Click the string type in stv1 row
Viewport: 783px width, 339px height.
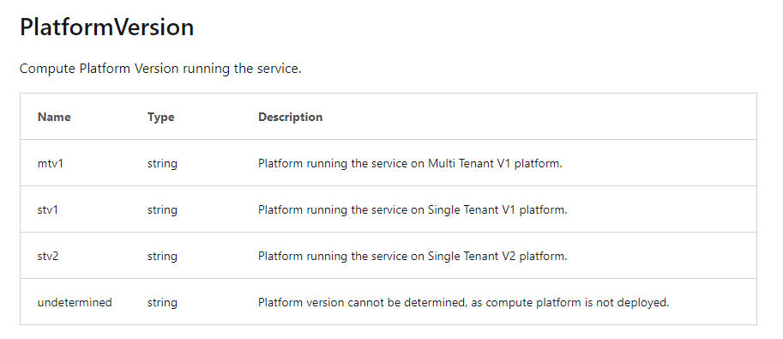(x=162, y=210)
